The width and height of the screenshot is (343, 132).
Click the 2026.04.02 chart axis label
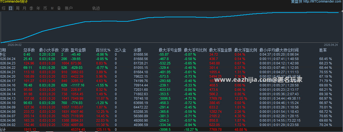click(15, 45)
